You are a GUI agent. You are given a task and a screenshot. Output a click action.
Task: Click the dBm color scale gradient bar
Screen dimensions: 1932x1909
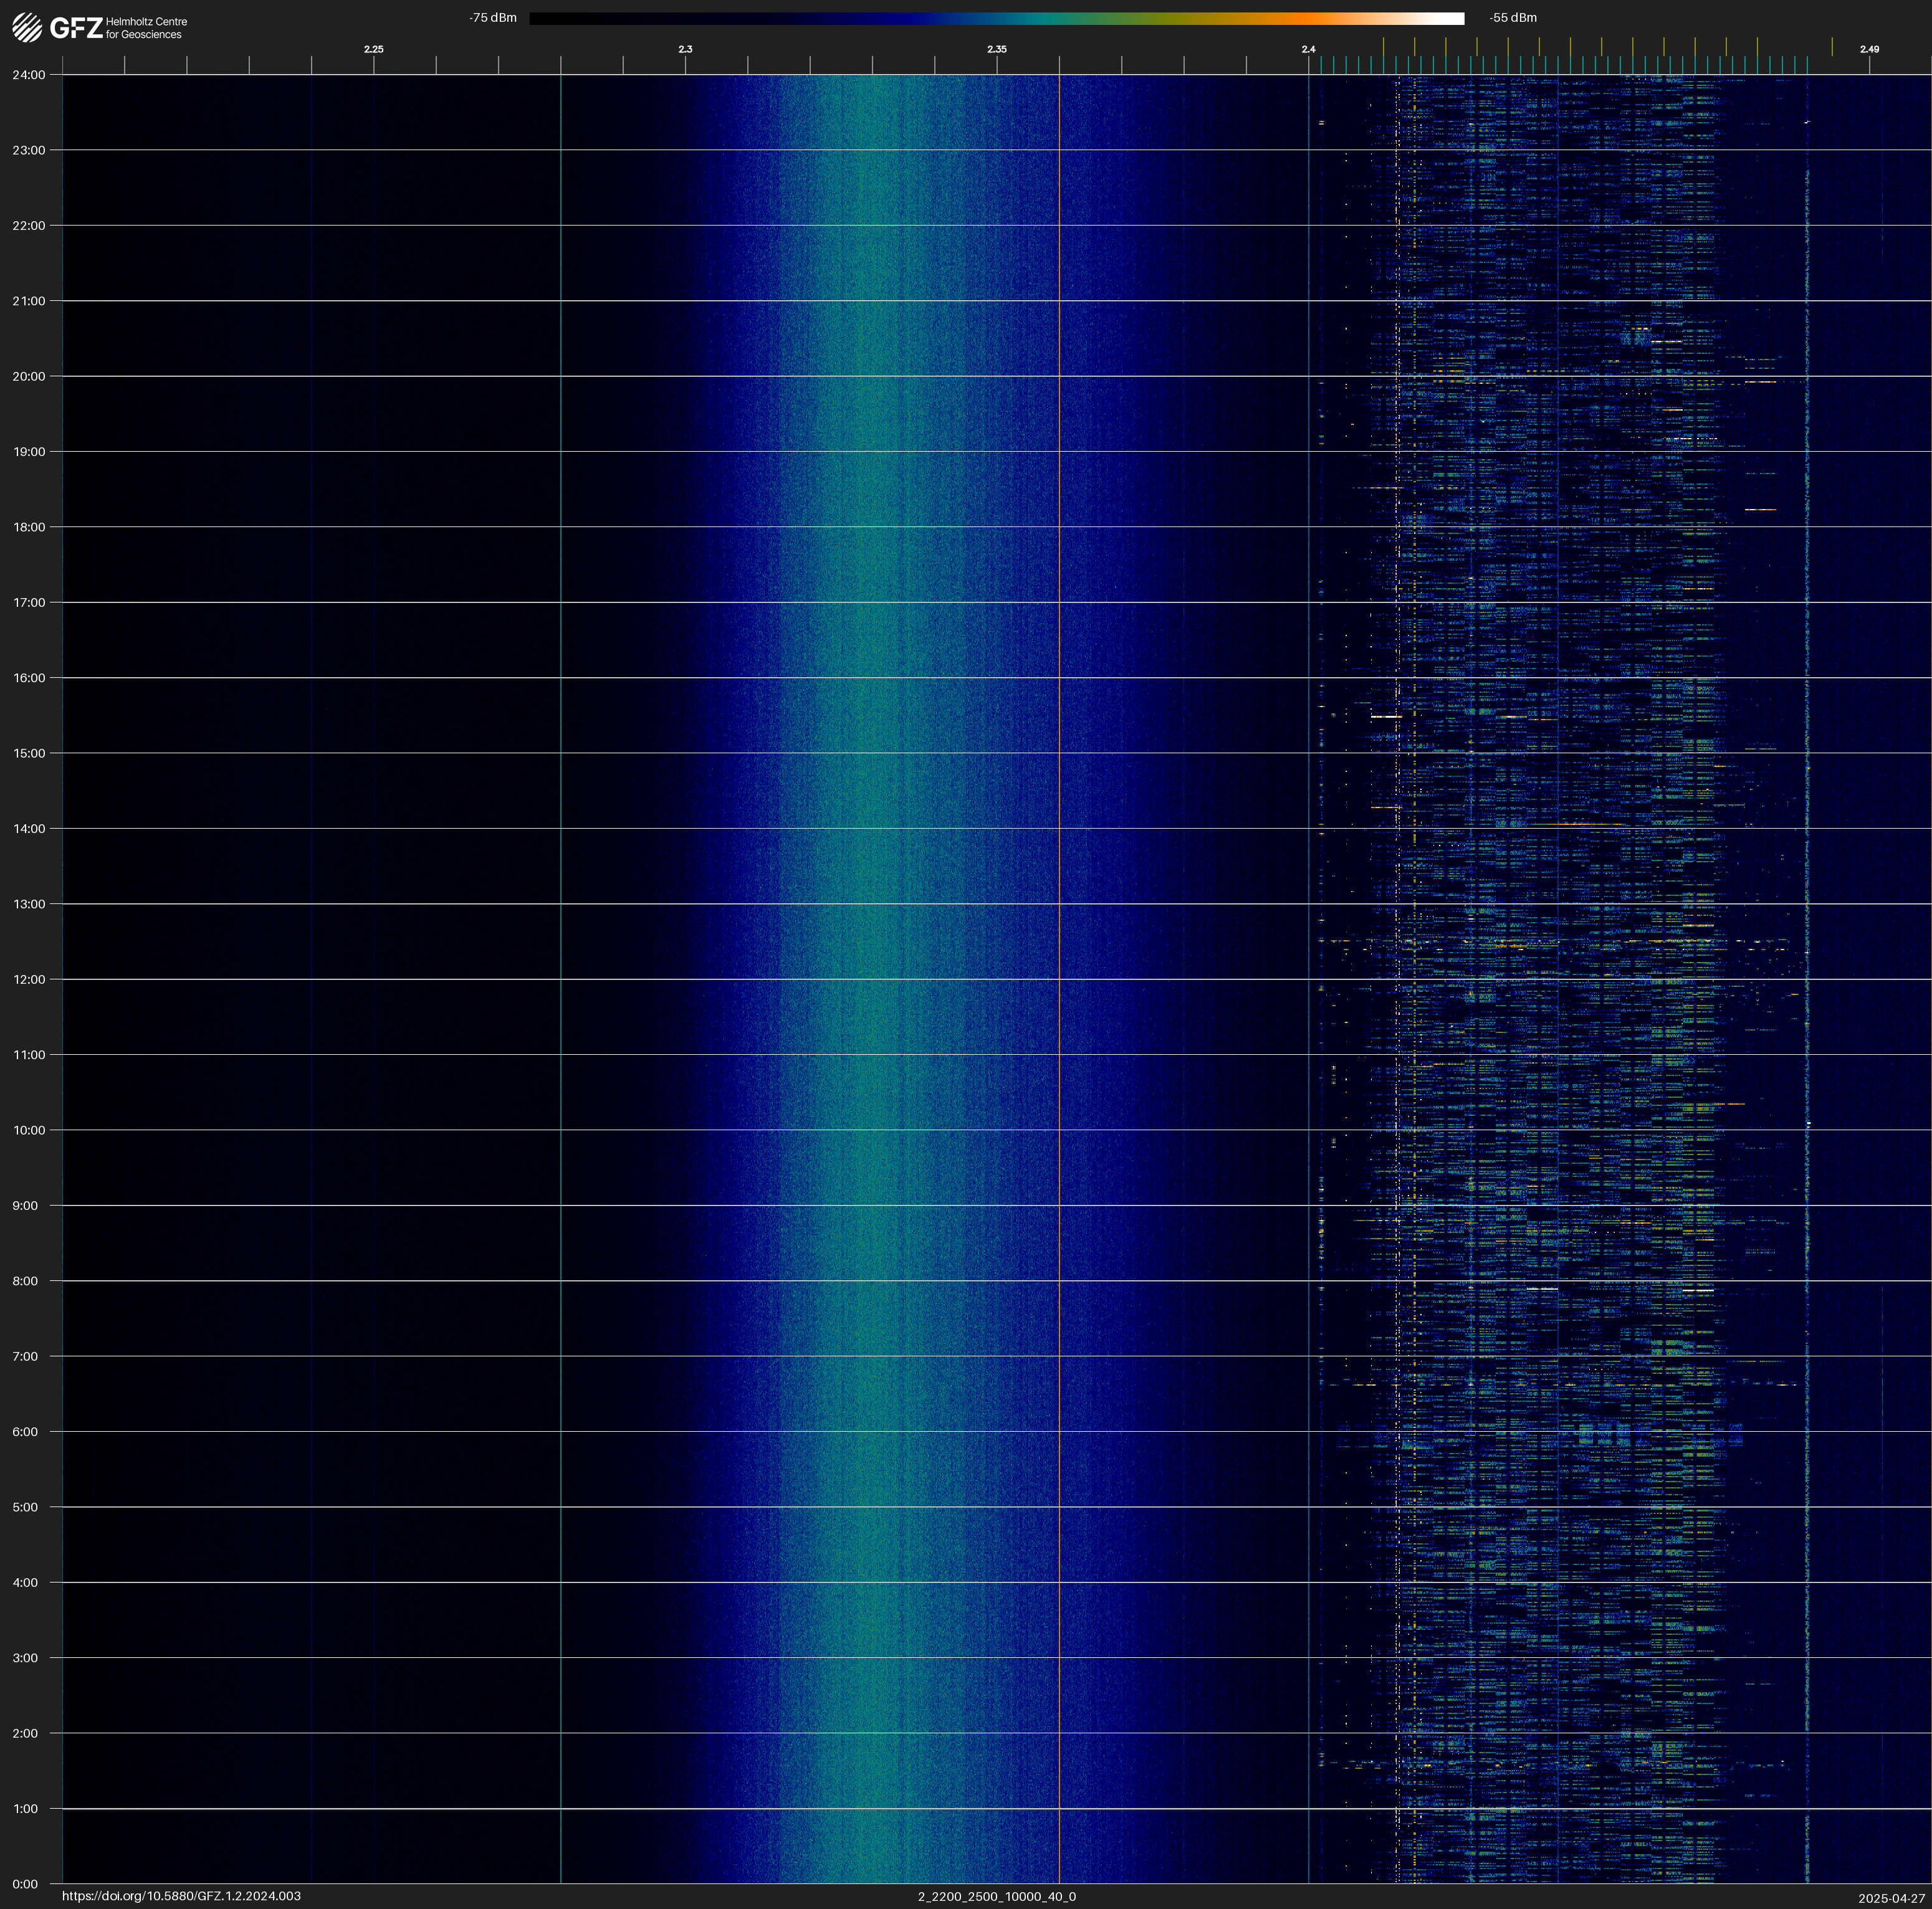click(x=996, y=18)
